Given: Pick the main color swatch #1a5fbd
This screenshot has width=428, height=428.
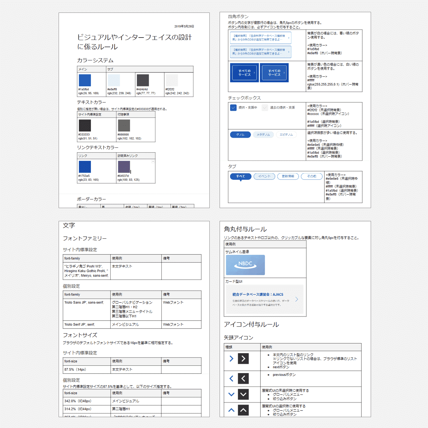Looking at the screenshot, I should coord(85,80).
